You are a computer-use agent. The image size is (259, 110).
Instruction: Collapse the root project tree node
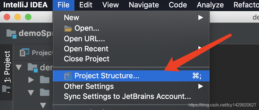[x=19, y=67]
